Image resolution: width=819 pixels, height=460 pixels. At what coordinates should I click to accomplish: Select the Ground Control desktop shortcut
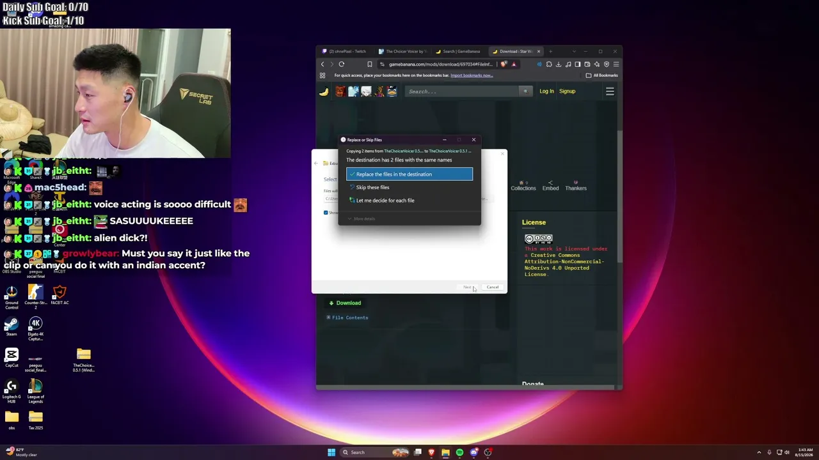coord(12,297)
